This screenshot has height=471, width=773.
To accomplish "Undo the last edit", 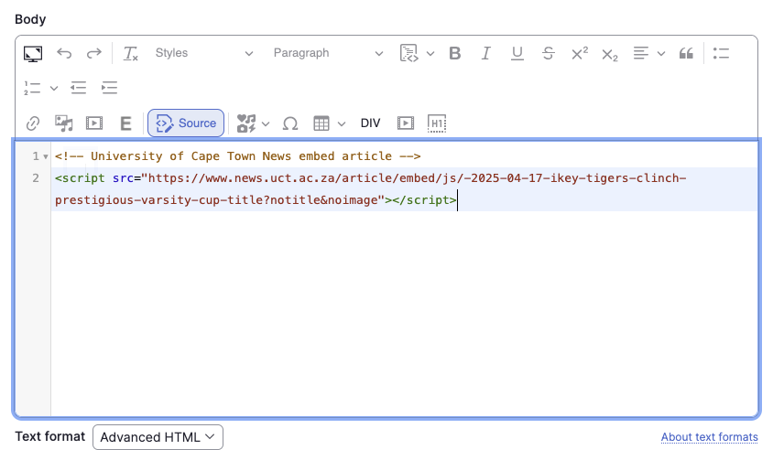I will tap(64, 53).
